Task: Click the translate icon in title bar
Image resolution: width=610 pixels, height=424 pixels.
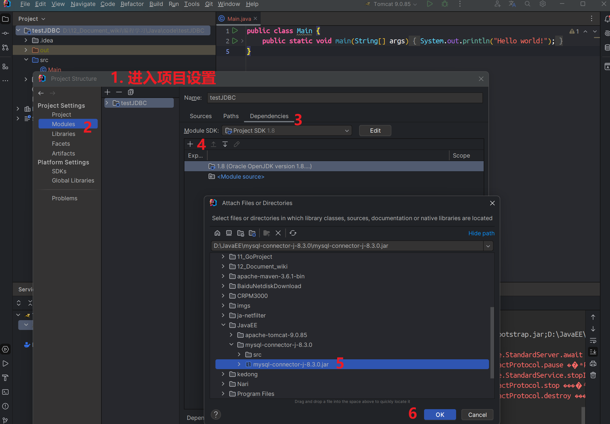Action: click(512, 4)
